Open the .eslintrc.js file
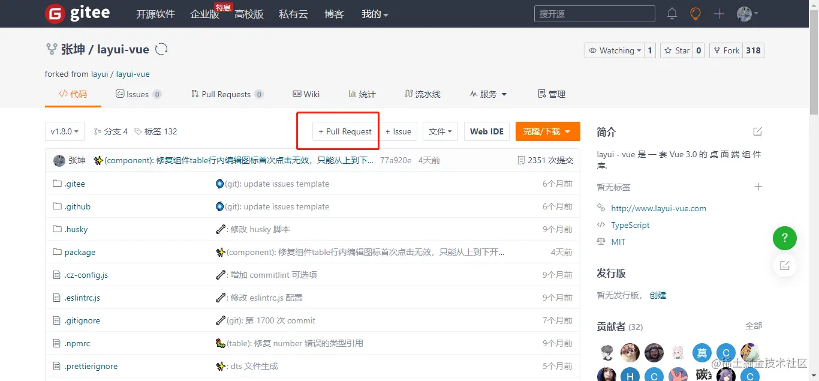 [x=82, y=298]
